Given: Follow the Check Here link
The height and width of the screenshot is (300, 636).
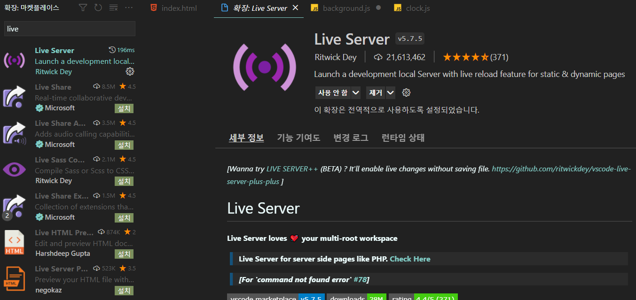Looking at the screenshot, I should 410,259.
